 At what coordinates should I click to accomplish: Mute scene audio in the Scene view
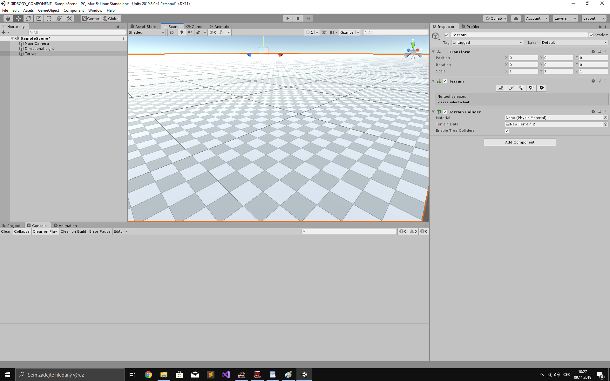pos(190,32)
